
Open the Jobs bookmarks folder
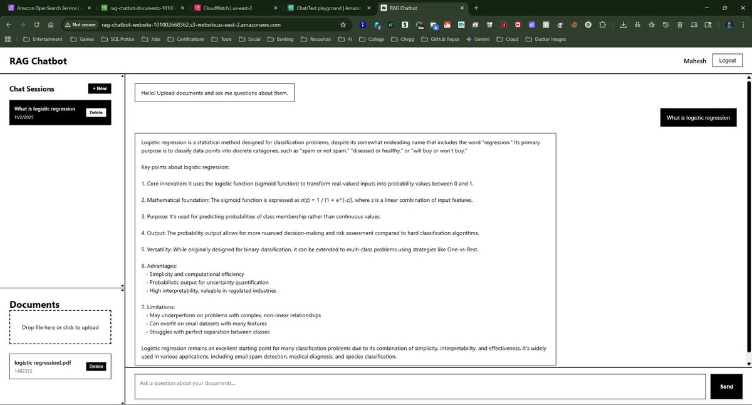coord(150,39)
